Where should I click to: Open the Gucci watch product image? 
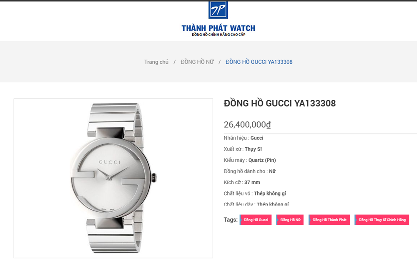pyautogui.click(x=113, y=178)
